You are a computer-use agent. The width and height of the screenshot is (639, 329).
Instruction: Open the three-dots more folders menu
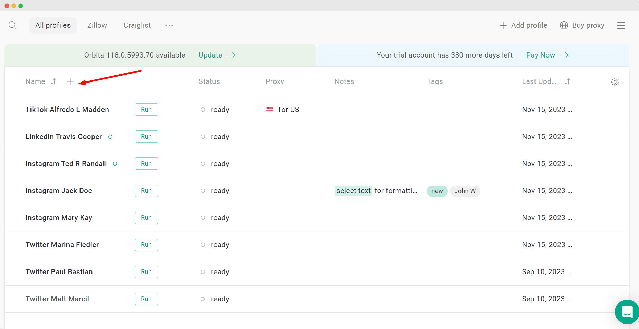click(x=169, y=25)
